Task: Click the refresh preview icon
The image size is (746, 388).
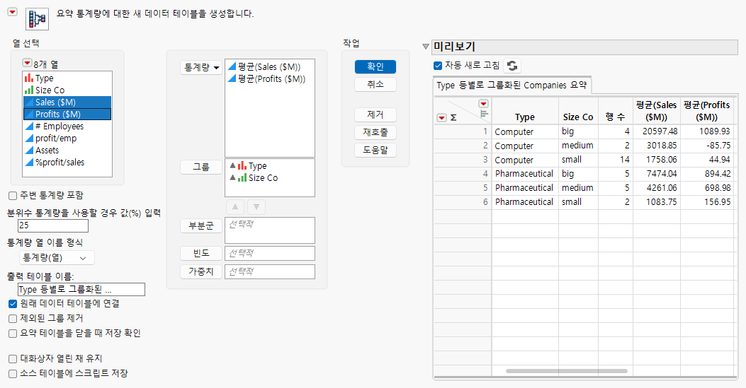Action: pyautogui.click(x=512, y=66)
